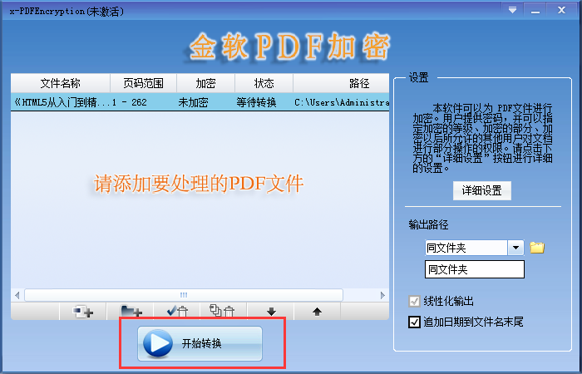This screenshot has height=374, width=582.
Task: Click the 路径 column header
Action: coord(341,83)
